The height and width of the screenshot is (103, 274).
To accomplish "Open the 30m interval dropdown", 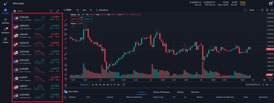I will click(x=84, y=10).
